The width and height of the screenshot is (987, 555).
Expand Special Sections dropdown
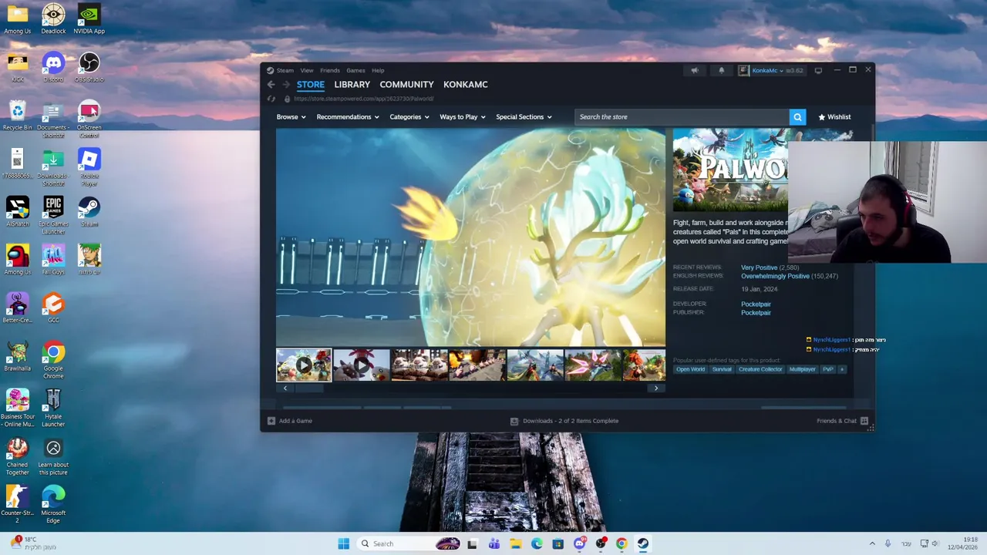524,117
